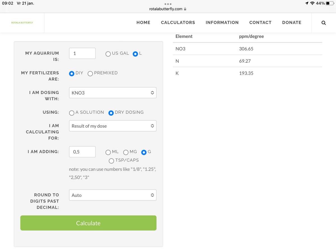Click the search magnifier icon
The height and width of the screenshot is (252, 336).
323,23
